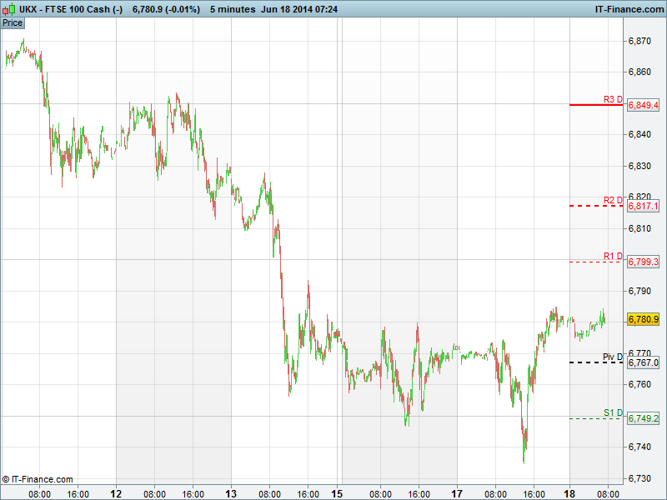Select the 6,849.4 R3 price tag
The image size is (667, 500).
[643, 105]
